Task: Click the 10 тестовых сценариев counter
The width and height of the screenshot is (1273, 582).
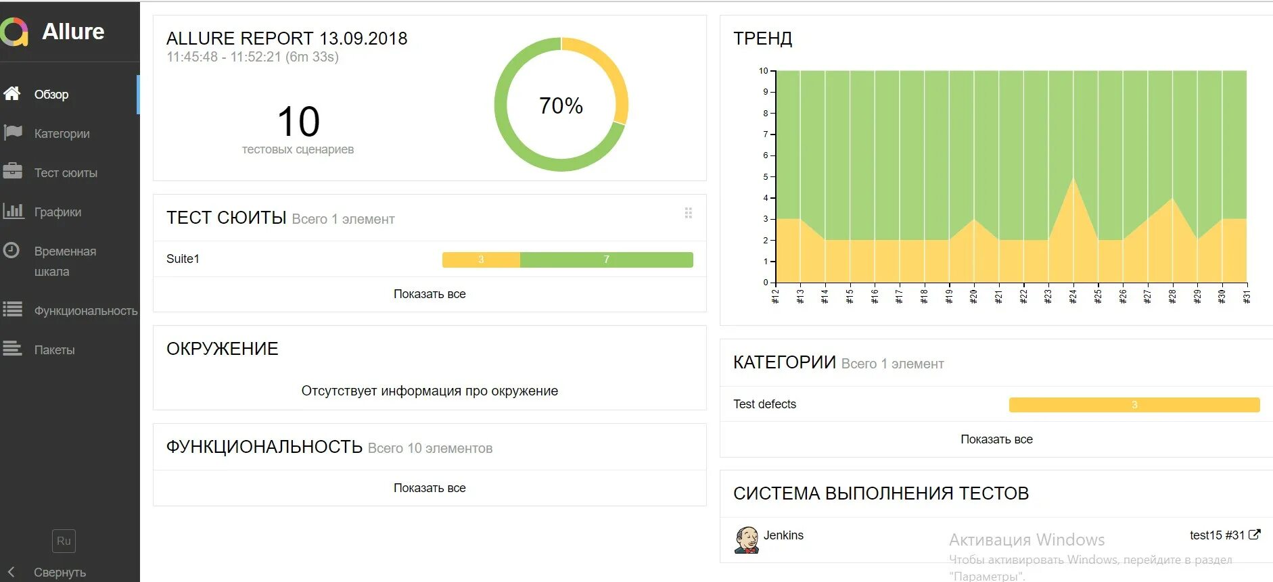Action: coord(298,129)
